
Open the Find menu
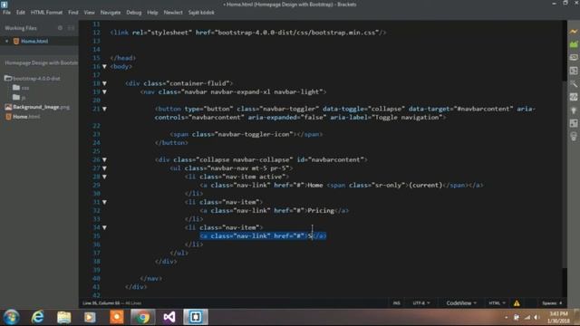[x=72, y=12]
